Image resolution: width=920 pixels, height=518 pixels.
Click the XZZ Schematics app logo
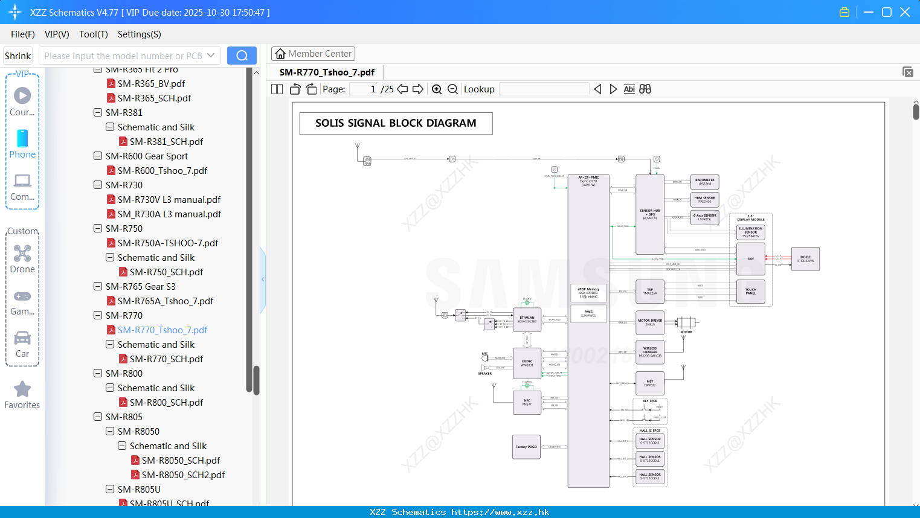pos(15,12)
